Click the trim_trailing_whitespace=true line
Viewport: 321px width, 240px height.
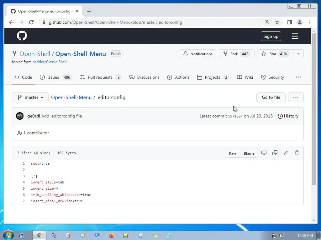tap(61, 195)
